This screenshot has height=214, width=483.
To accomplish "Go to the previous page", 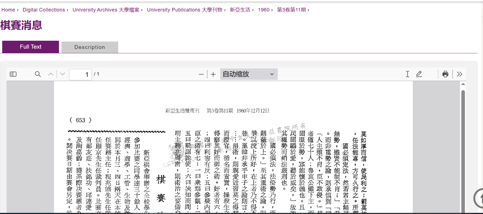I will [51, 74].
